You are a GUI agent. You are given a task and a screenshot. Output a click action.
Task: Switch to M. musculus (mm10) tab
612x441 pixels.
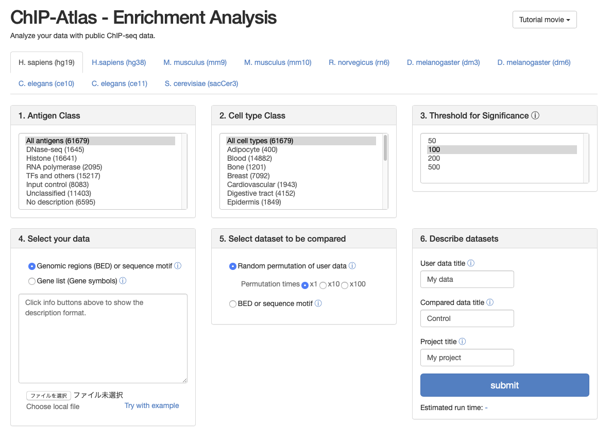click(x=278, y=63)
